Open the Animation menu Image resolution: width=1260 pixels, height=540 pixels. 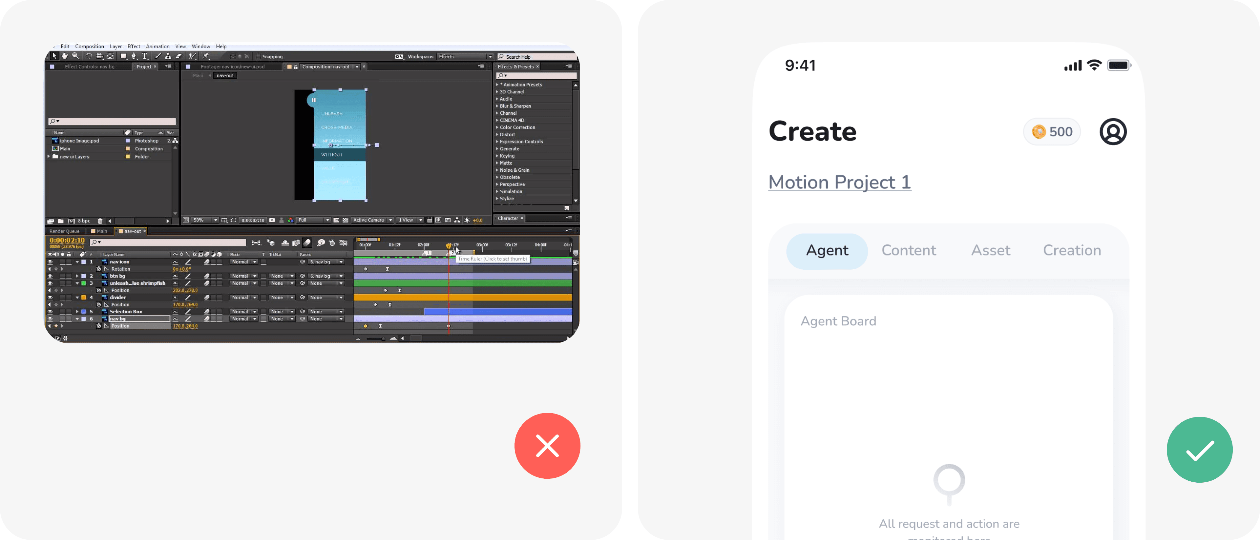pyautogui.click(x=157, y=47)
